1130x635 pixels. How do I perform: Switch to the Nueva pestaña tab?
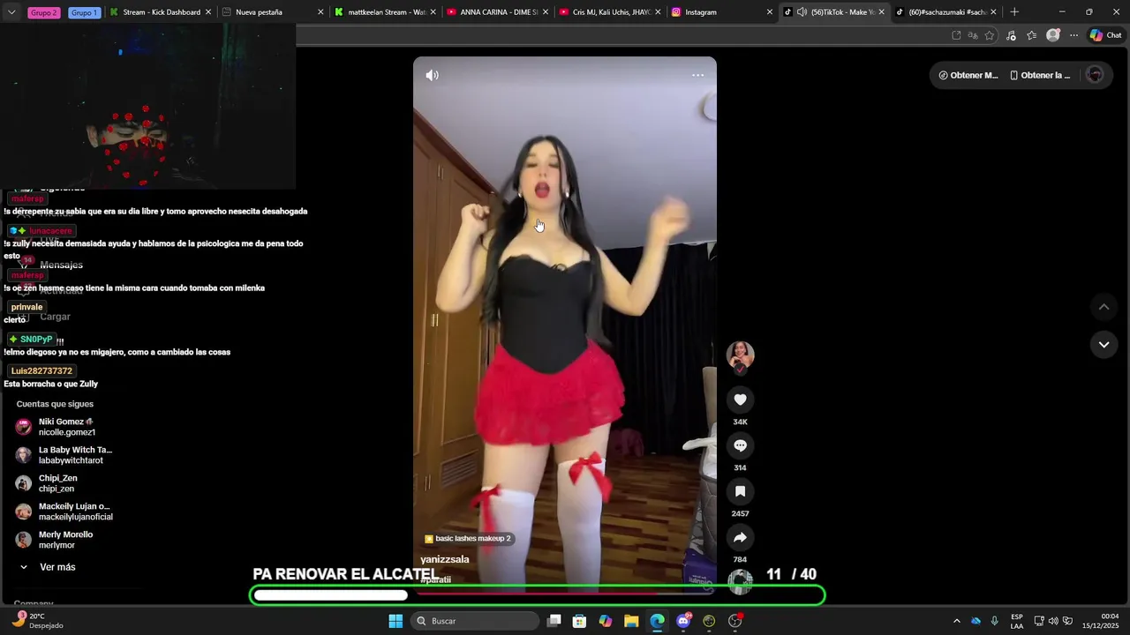(x=273, y=12)
